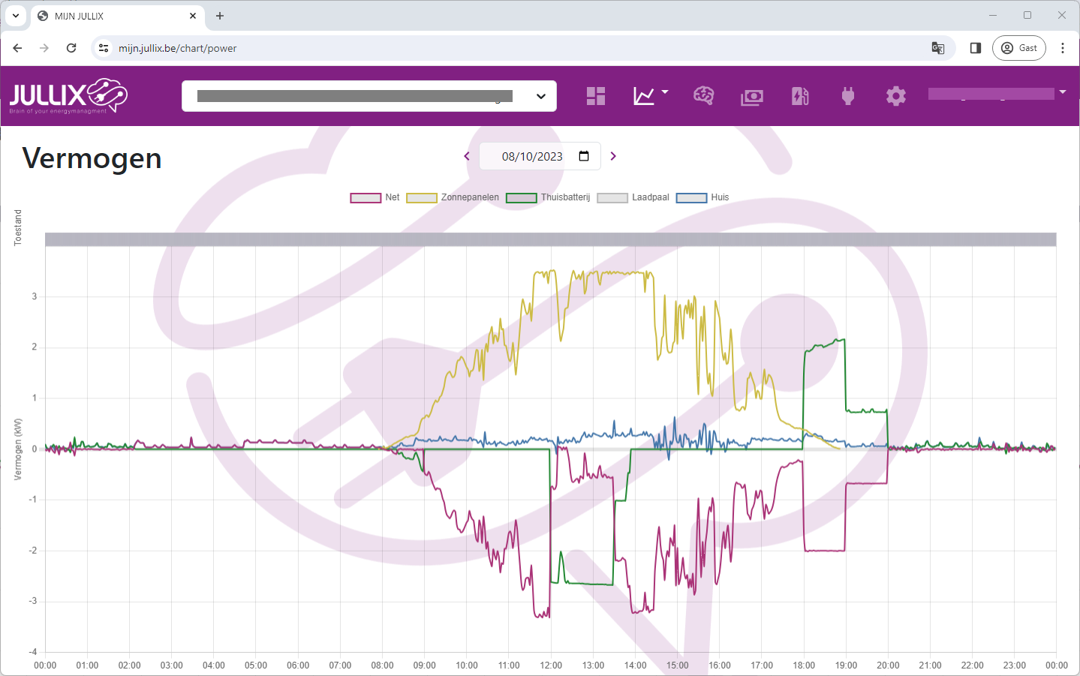The height and width of the screenshot is (676, 1080).
Task: Click the Jullix logo
Action: 68,96
